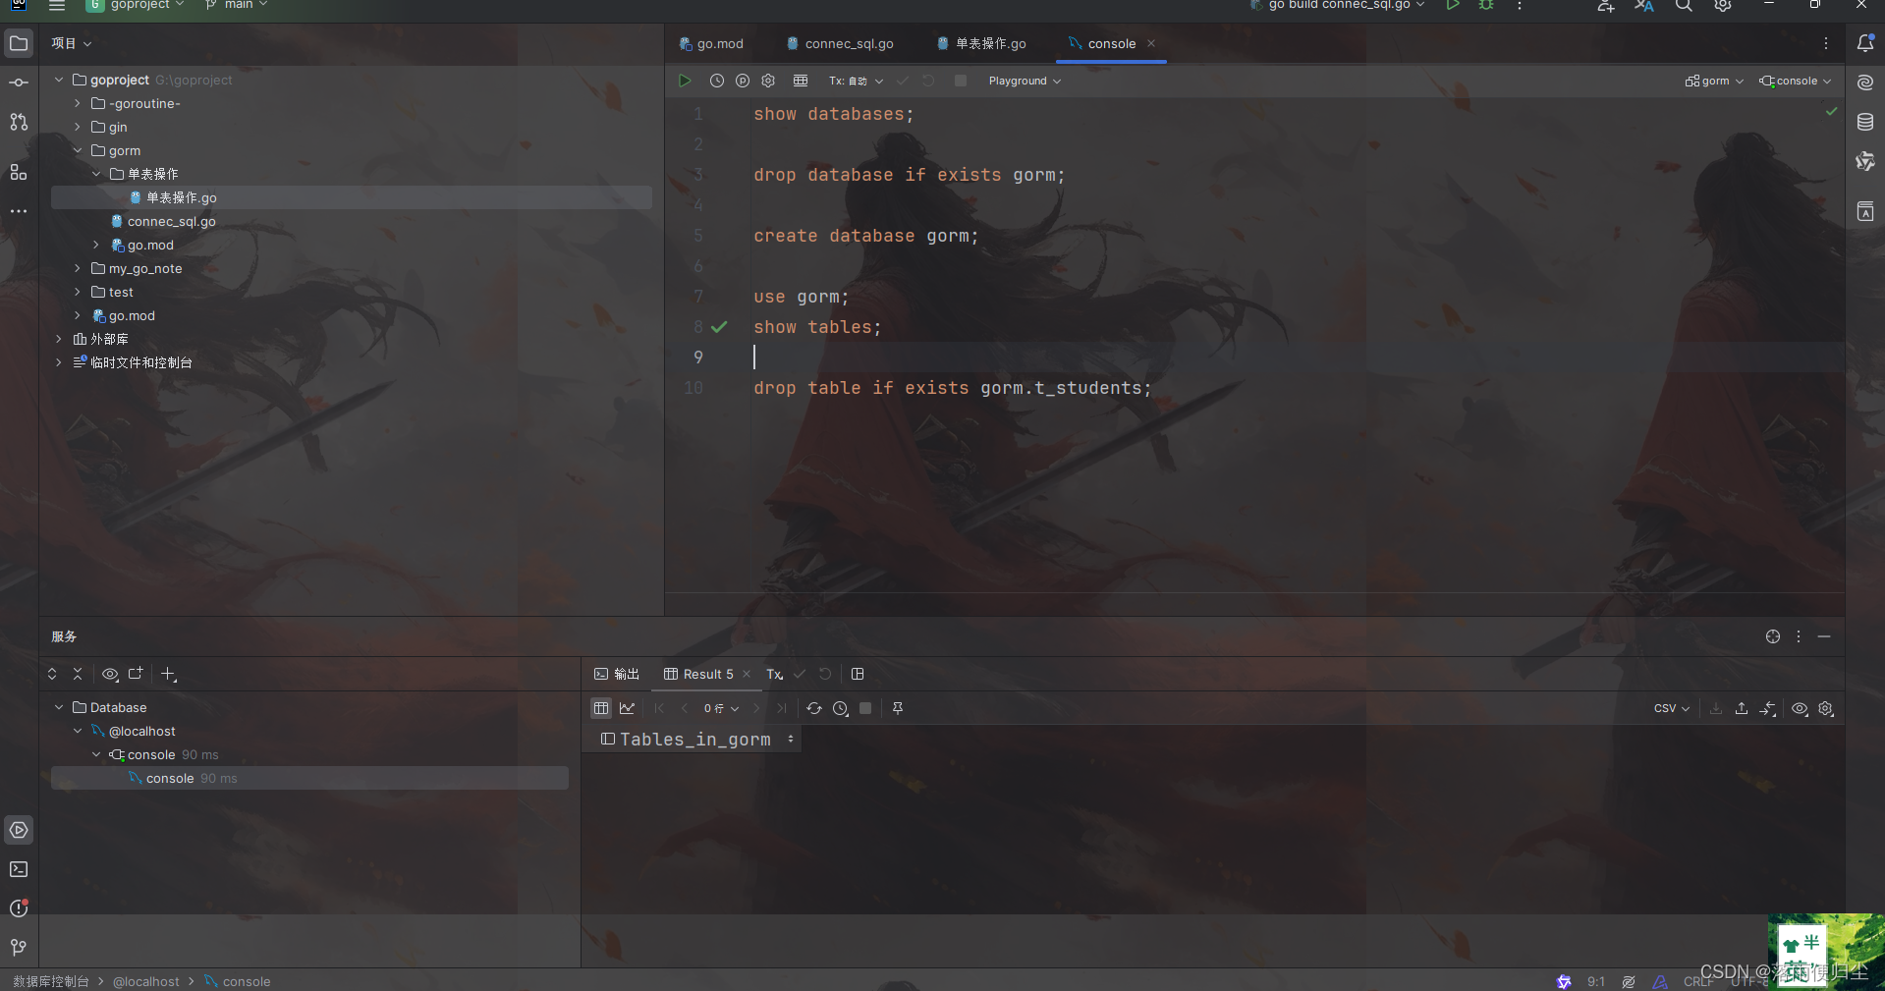Select the Result 5 tab
The width and height of the screenshot is (1885, 991).
click(699, 674)
